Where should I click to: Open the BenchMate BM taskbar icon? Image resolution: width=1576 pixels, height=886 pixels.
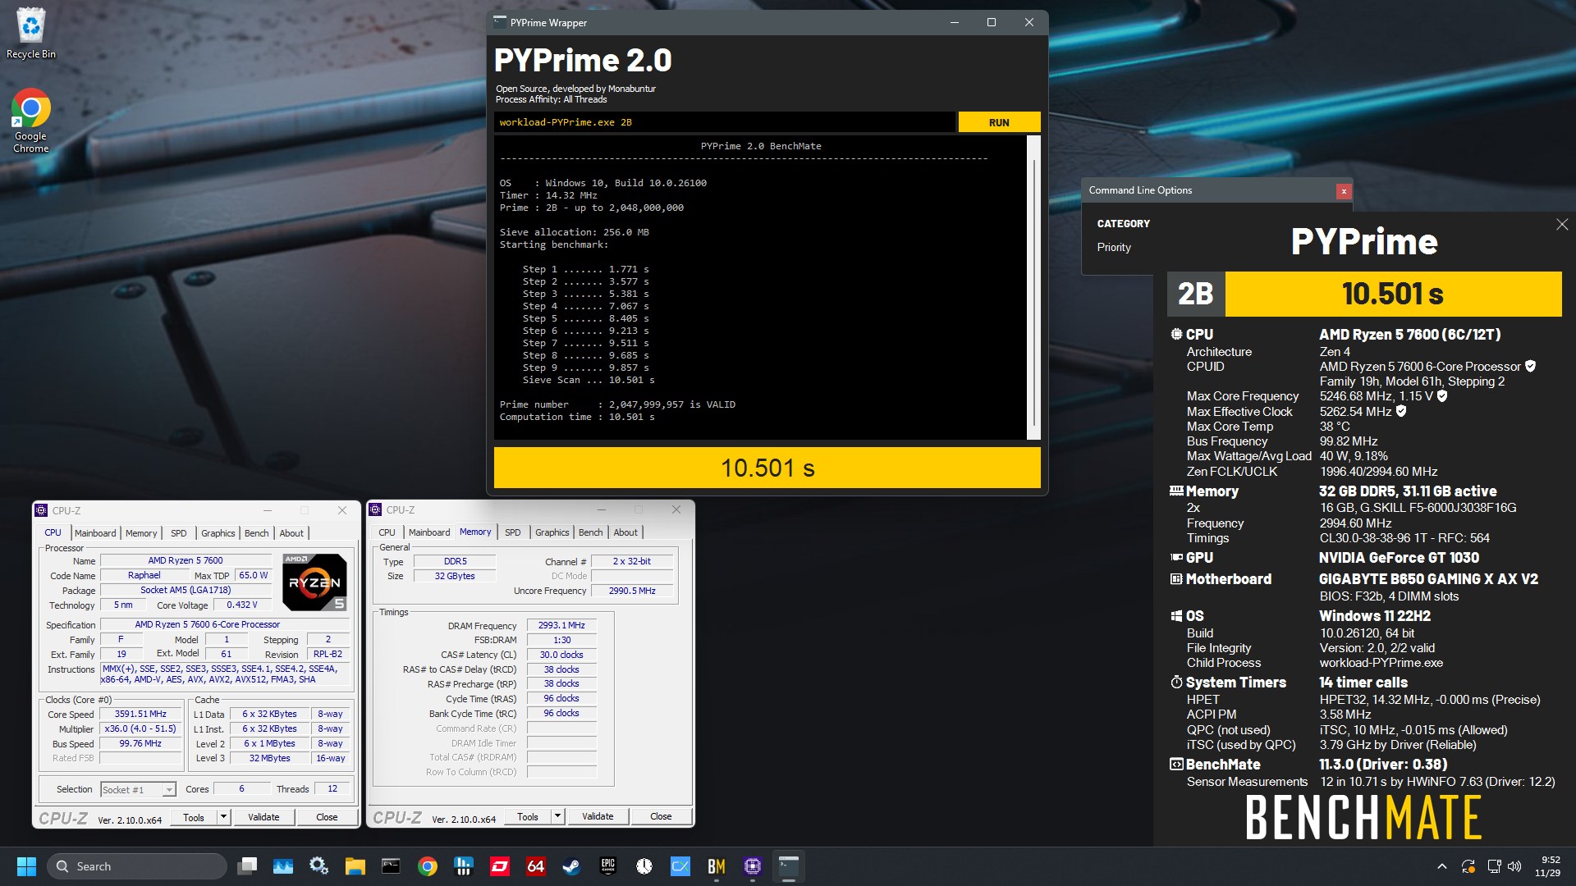[717, 866]
